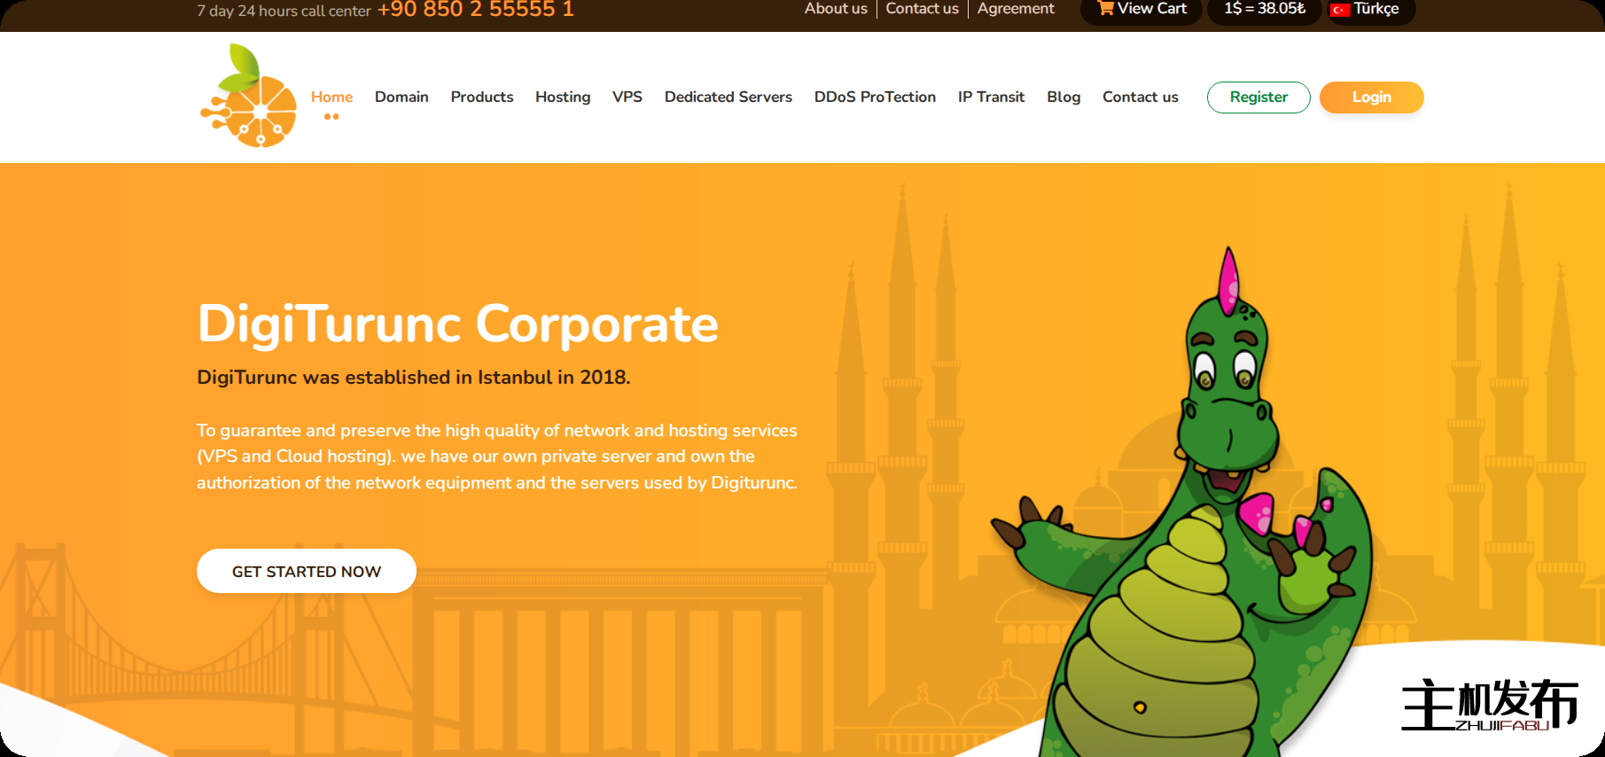The width and height of the screenshot is (1605, 757).
Task: Click the Turkish flag icon
Action: click(1340, 10)
